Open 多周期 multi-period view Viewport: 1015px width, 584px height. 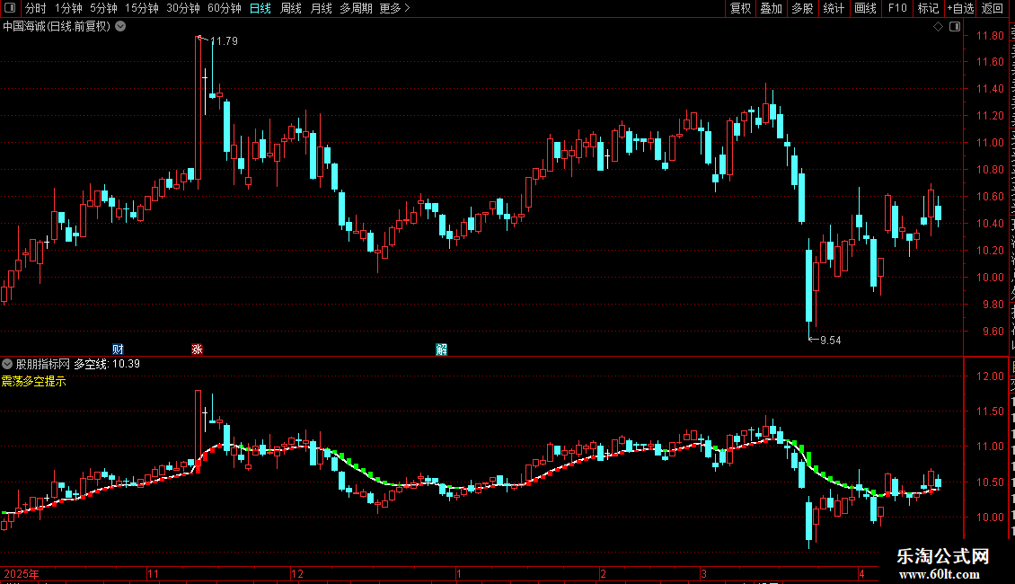tap(356, 8)
